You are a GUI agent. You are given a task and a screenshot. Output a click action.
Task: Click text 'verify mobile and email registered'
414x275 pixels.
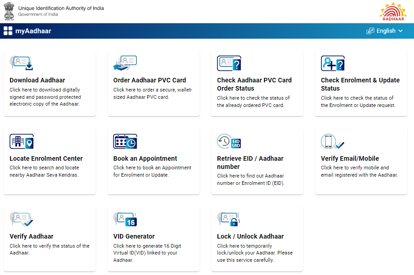(359, 171)
